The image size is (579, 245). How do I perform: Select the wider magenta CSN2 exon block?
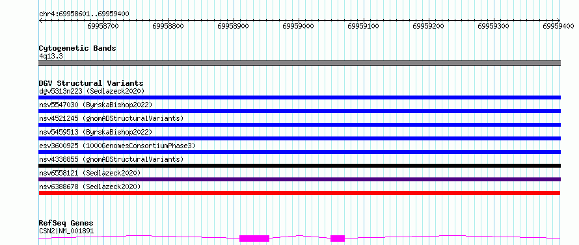(254, 239)
